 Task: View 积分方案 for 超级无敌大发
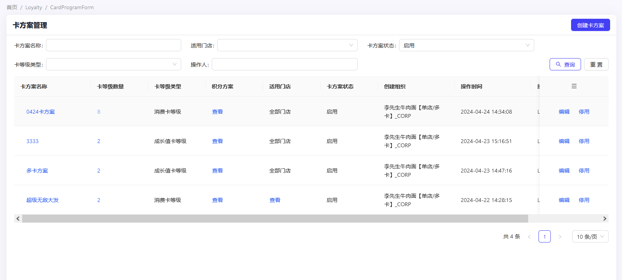tap(218, 200)
